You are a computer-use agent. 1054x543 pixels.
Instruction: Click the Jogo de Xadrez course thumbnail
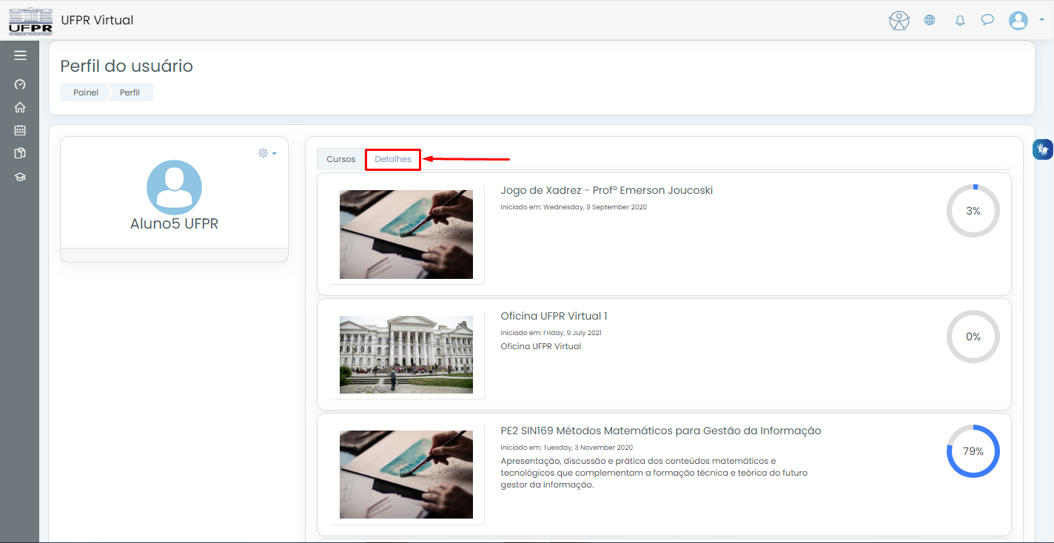[406, 235]
